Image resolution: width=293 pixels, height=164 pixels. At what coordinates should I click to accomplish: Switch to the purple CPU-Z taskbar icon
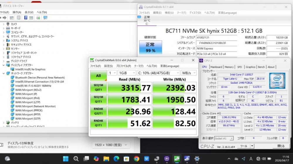167,159
